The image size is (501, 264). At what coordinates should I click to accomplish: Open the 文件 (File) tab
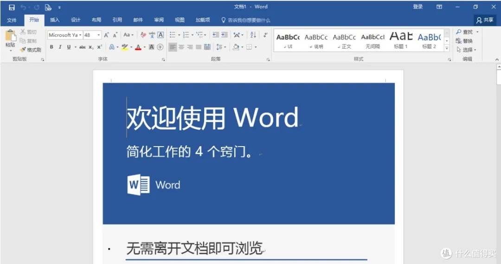coord(12,20)
